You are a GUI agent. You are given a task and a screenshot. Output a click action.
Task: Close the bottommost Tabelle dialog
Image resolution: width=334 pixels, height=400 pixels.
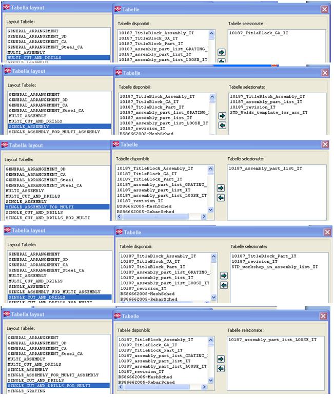[323, 317]
